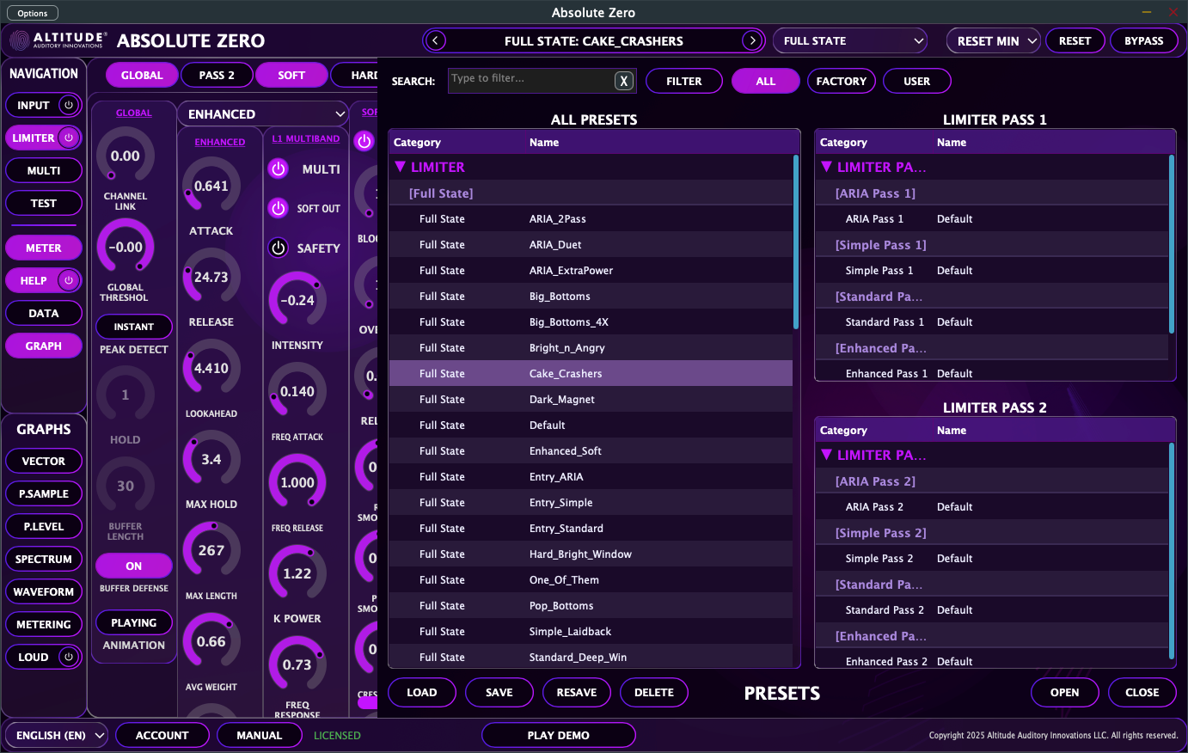Click the SOFT OUT power icon
This screenshot has height=753, width=1188.
click(x=279, y=208)
